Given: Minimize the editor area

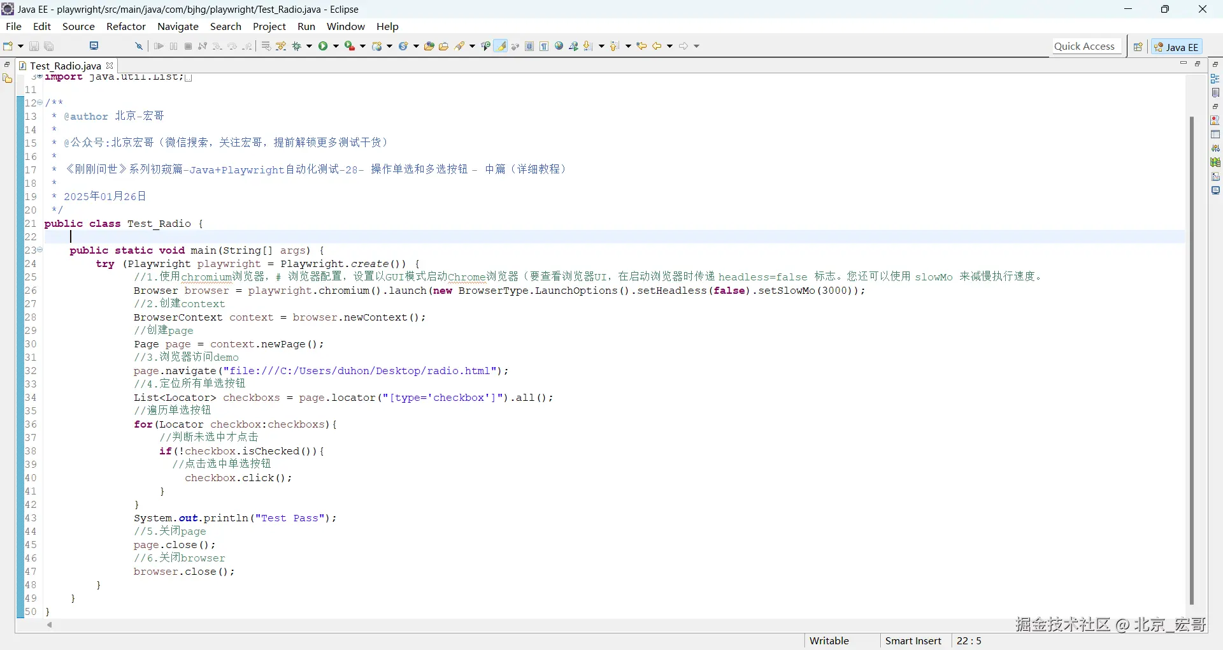Looking at the screenshot, I should click(1184, 64).
